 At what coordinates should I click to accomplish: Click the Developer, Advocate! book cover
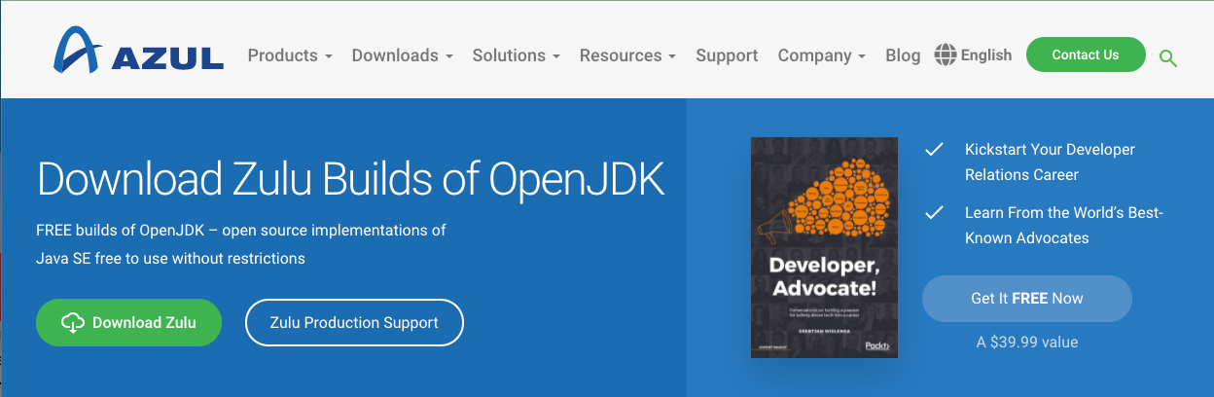coord(824,247)
